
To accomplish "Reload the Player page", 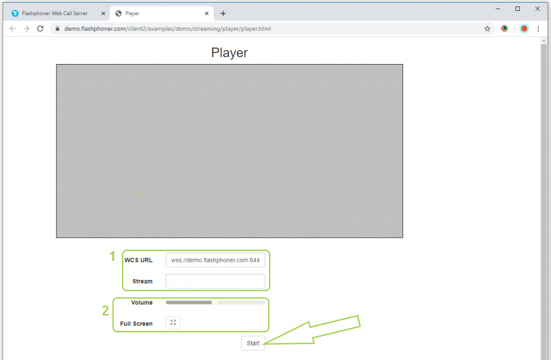I will tap(40, 29).
